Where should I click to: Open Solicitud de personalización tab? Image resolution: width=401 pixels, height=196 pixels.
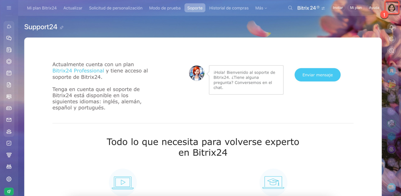click(x=116, y=8)
